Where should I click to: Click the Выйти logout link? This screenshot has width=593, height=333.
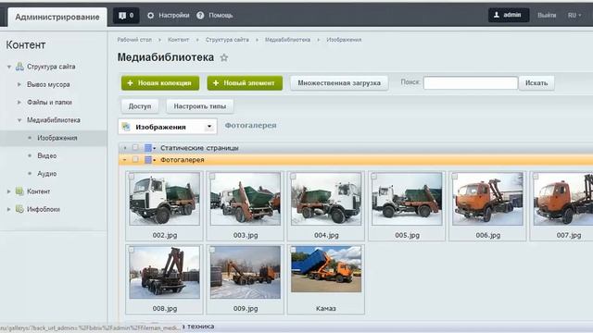pyautogui.click(x=547, y=16)
